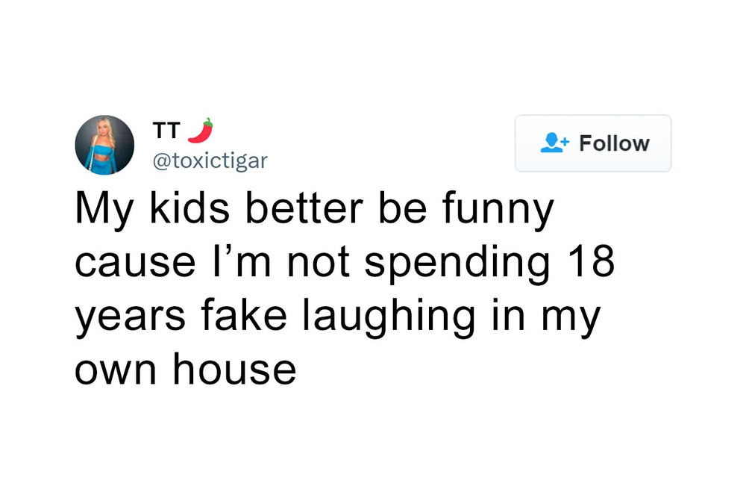Click the person-plus icon on the Follow button
The width and height of the screenshot is (746, 498).
pos(551,143)
